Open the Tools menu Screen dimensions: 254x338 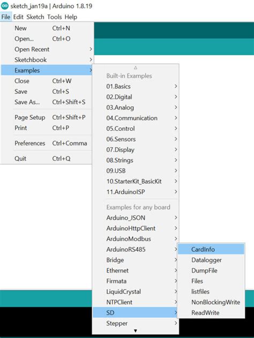coord(55,17)
